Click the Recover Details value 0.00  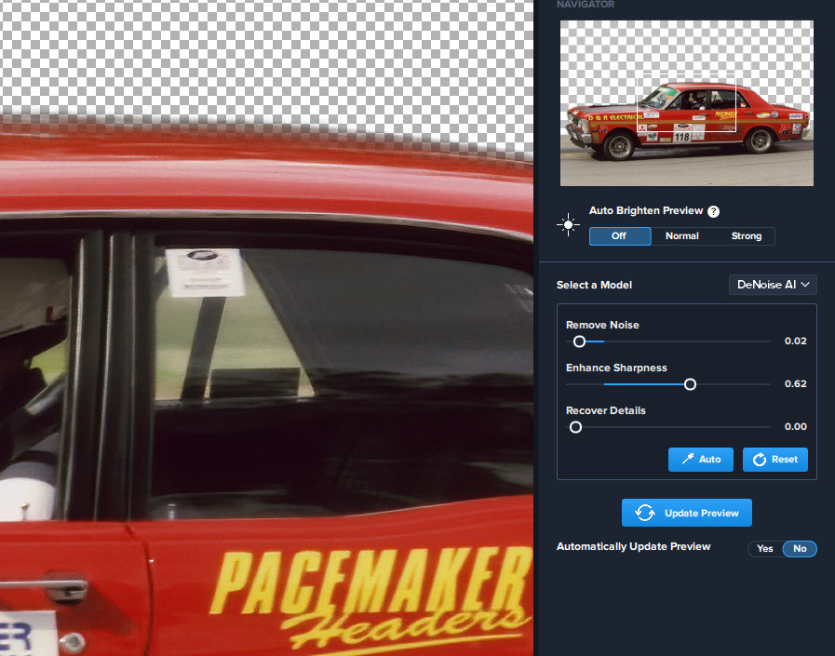(795, 427)
